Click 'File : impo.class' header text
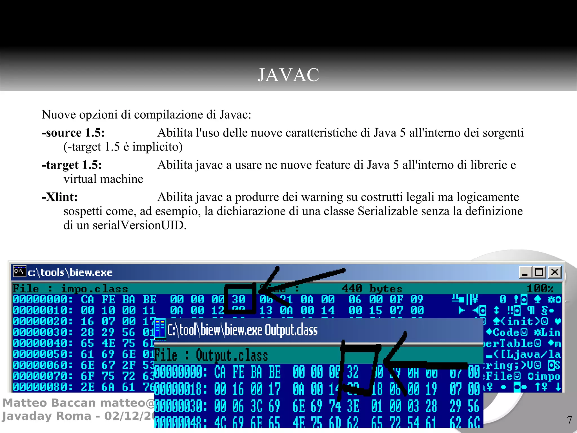This screenshot has height=433, width=577. click(70, 289)
